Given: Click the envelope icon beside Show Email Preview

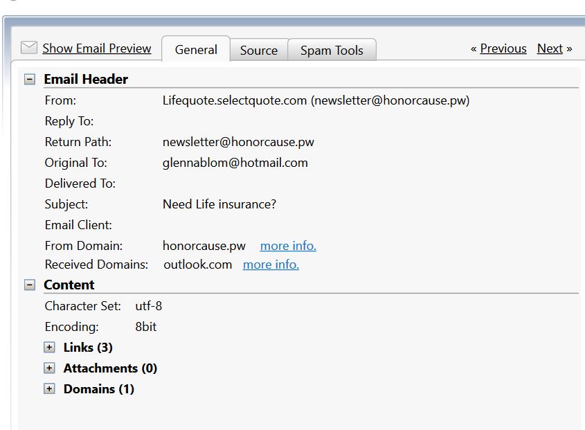Looking at the screenshot, I should click(x=28, y=48).
